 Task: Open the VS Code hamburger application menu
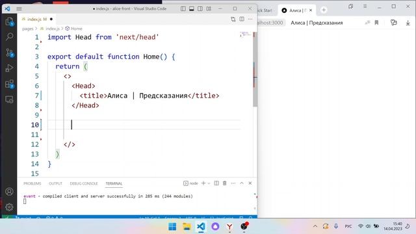(x=19, y=8)
